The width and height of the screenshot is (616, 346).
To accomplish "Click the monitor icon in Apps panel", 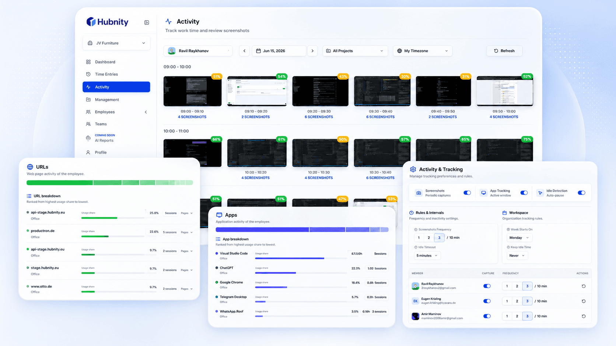I will [219, 215].
